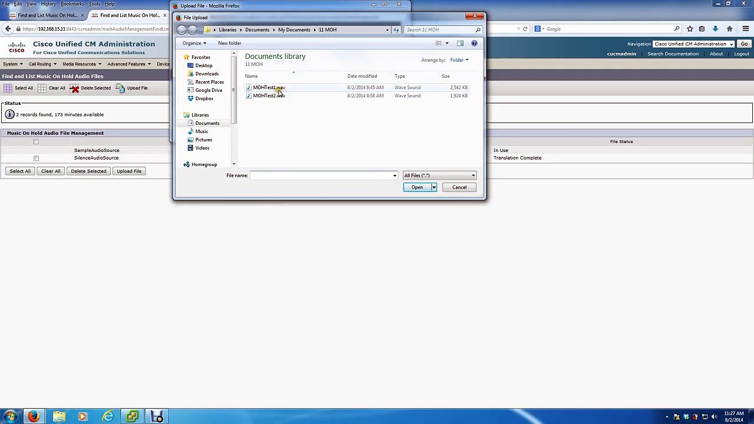The image size is (754, 424).
Task: Click the bottom Clear All button
Action: coord(51,171)
